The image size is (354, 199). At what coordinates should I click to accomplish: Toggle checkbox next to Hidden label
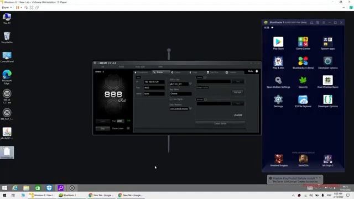[205, 77]
